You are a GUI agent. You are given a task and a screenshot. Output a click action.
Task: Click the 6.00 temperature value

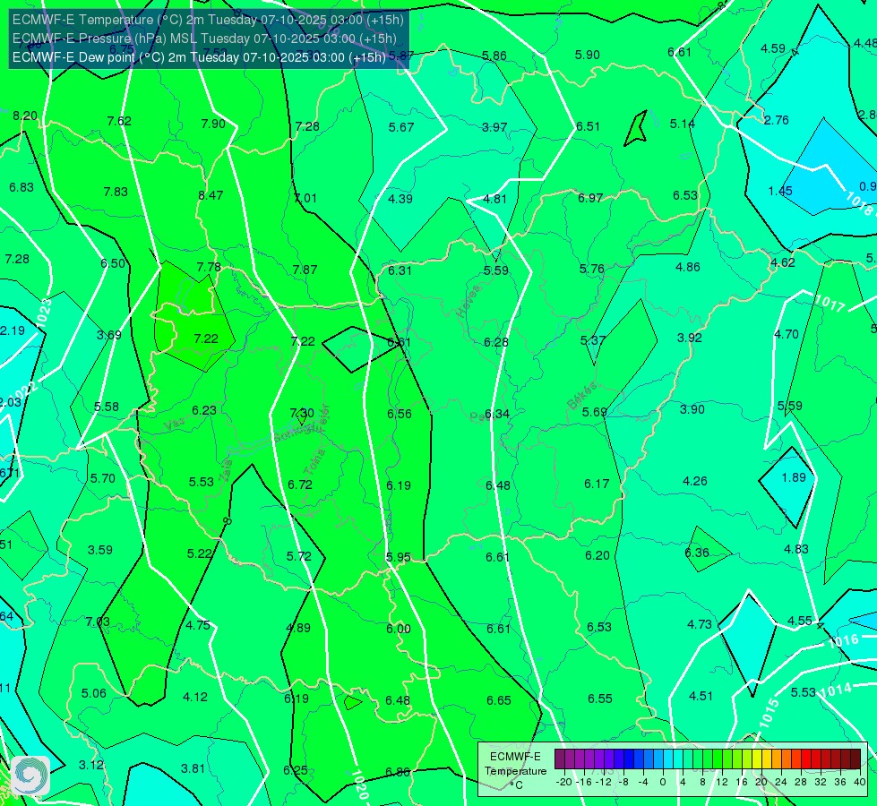point(399,629)
